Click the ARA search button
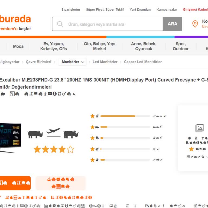Viewport: 208px width, 208px height. coord(173,24)
